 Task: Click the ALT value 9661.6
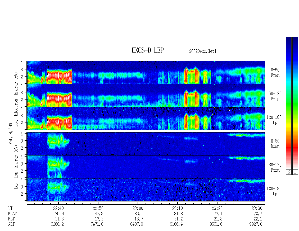coord(216,224)
